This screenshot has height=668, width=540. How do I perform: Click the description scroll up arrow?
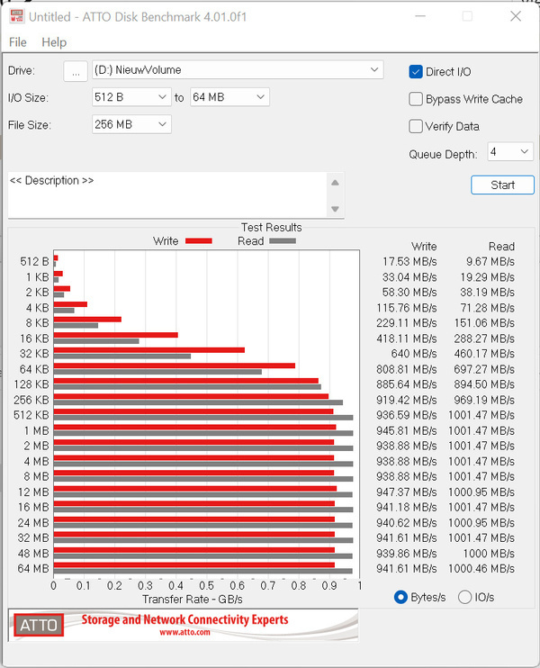click(335, 183)
